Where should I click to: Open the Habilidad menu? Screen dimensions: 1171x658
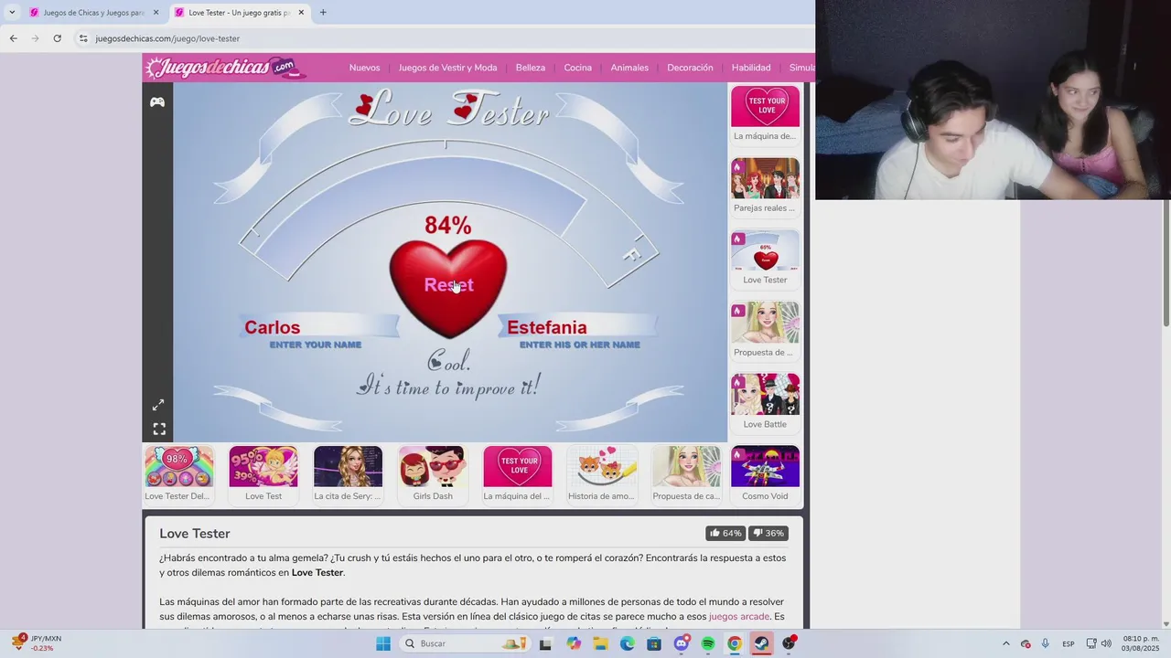click(751, 68)
